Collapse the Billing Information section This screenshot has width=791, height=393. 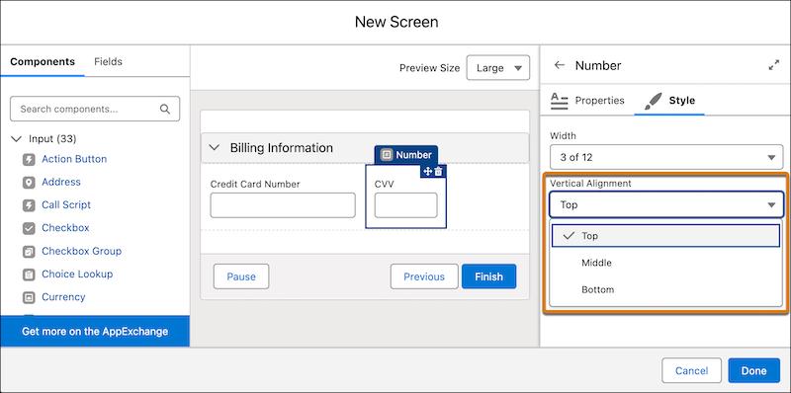[x=215, y=148]
